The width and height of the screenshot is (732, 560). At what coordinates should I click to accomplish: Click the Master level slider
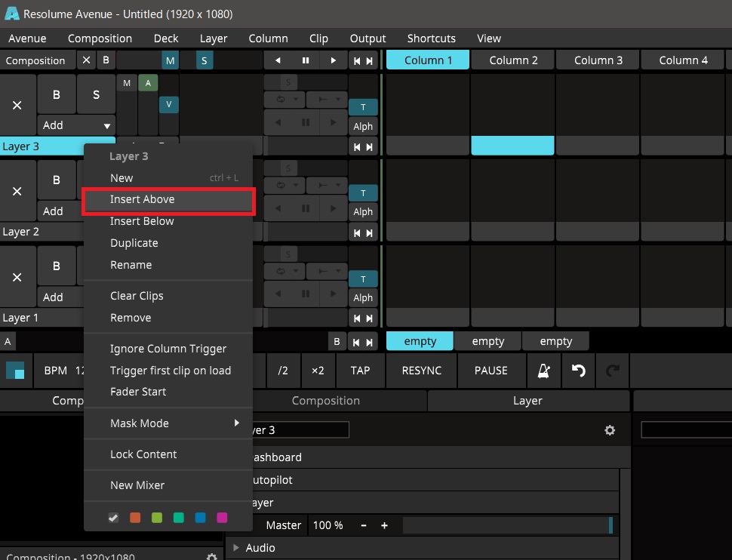click(508, 525)
